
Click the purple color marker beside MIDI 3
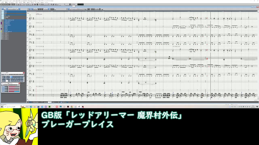(1, 23)
